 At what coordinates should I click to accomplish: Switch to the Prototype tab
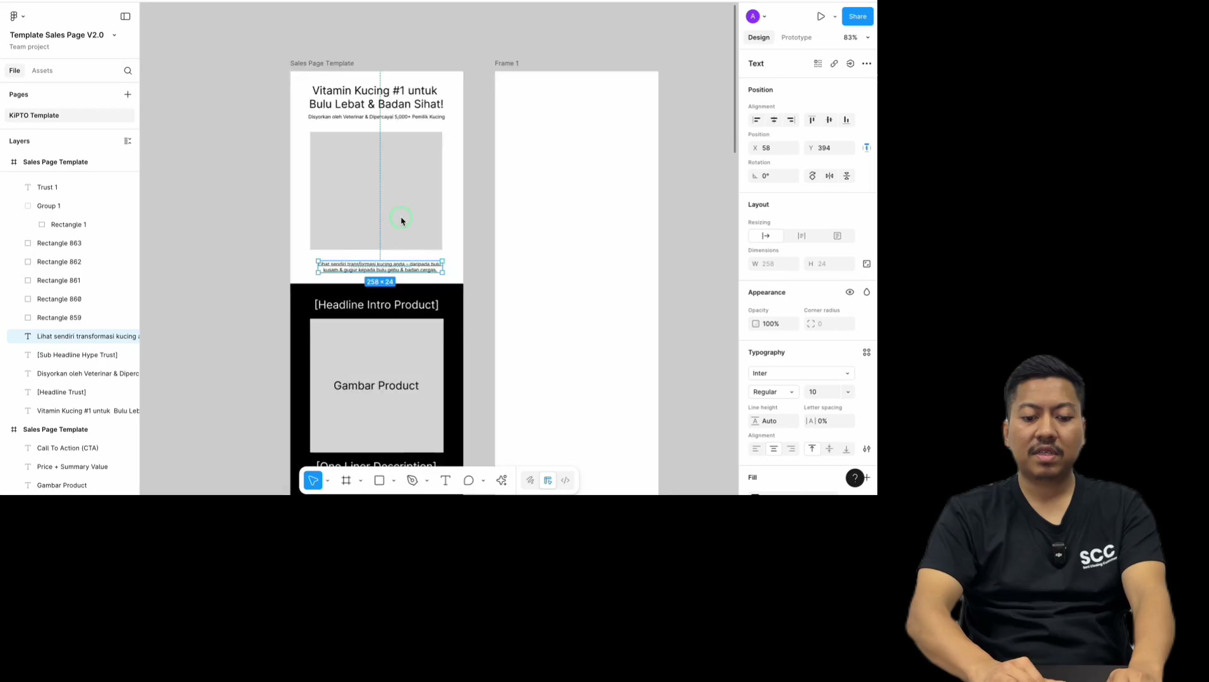pyautogui.click(x=797, y=37)
